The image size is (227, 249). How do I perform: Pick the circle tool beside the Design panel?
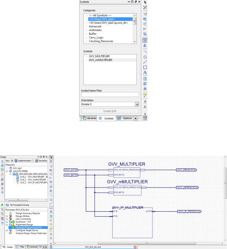[51, 200]
